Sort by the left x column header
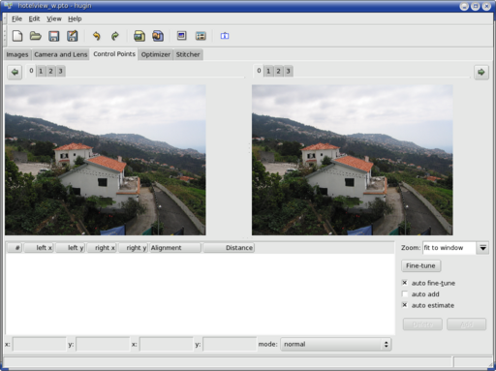The height and width of the screenshot is (371, 496). pos(39,248)
